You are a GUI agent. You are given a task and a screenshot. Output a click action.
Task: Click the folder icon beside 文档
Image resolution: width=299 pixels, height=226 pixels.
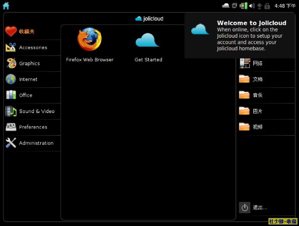[x=244, y=79]
